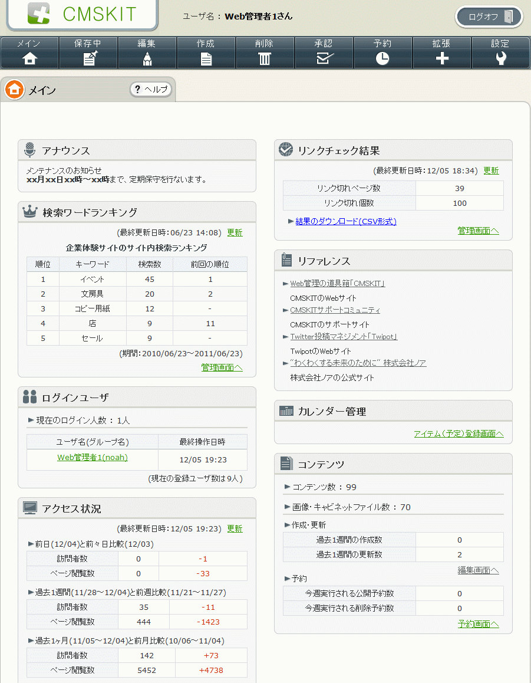The height and width of the screenshot is (683, 531).
Task: Go to アイテム(予定)登録画面へ link
Action: tap(459, 434)
